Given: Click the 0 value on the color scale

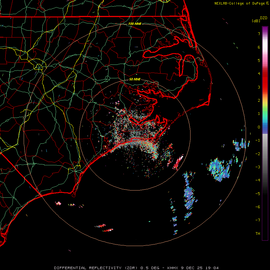Looking at the screenshot, I should [259, 127].
